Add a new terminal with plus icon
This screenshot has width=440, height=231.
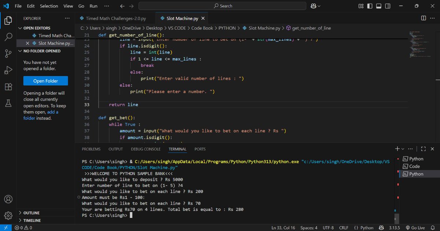click(397, 149)
